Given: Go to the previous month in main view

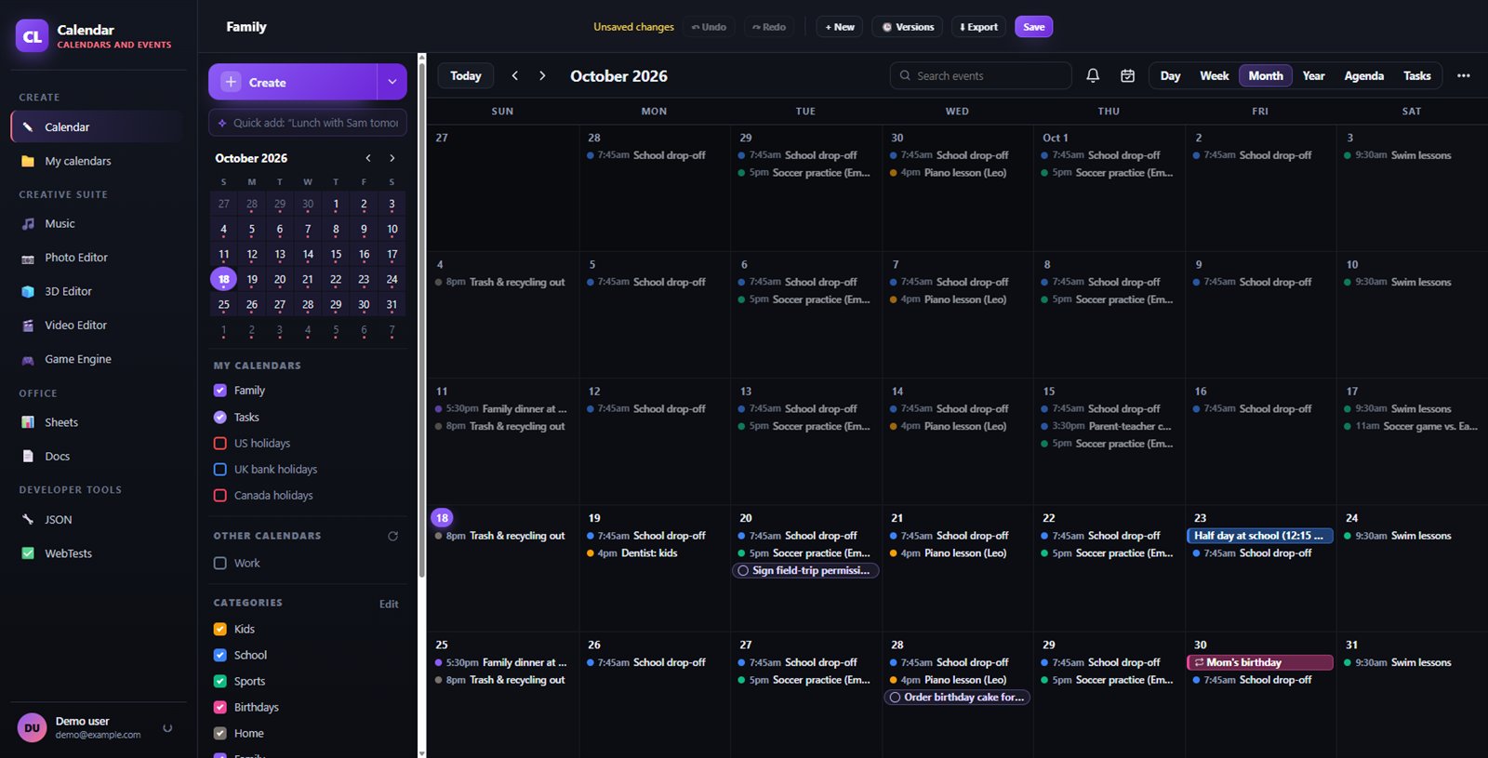Looking at the screenshot, I should coord(514,75).
